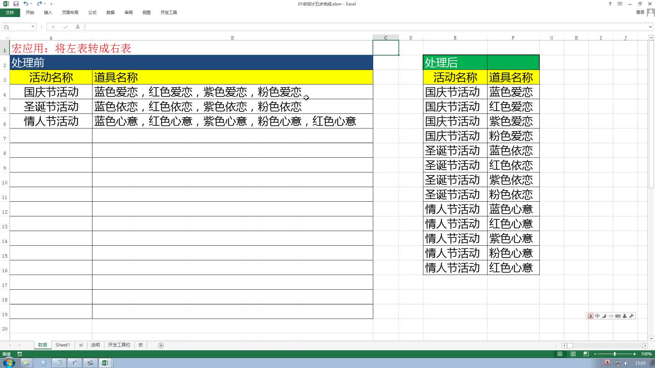655x368 pixels.
Task: Click vertical scrollbar down arrow
Action: click(x=651, y=338)
